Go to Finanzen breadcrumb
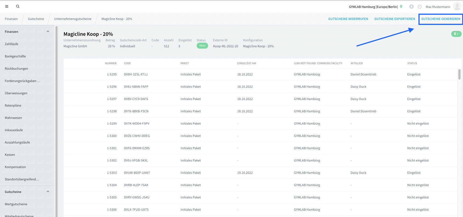 coord(11,19)
